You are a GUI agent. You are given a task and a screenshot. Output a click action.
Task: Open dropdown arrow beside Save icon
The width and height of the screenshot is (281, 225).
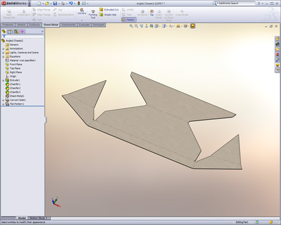(59, 4)
